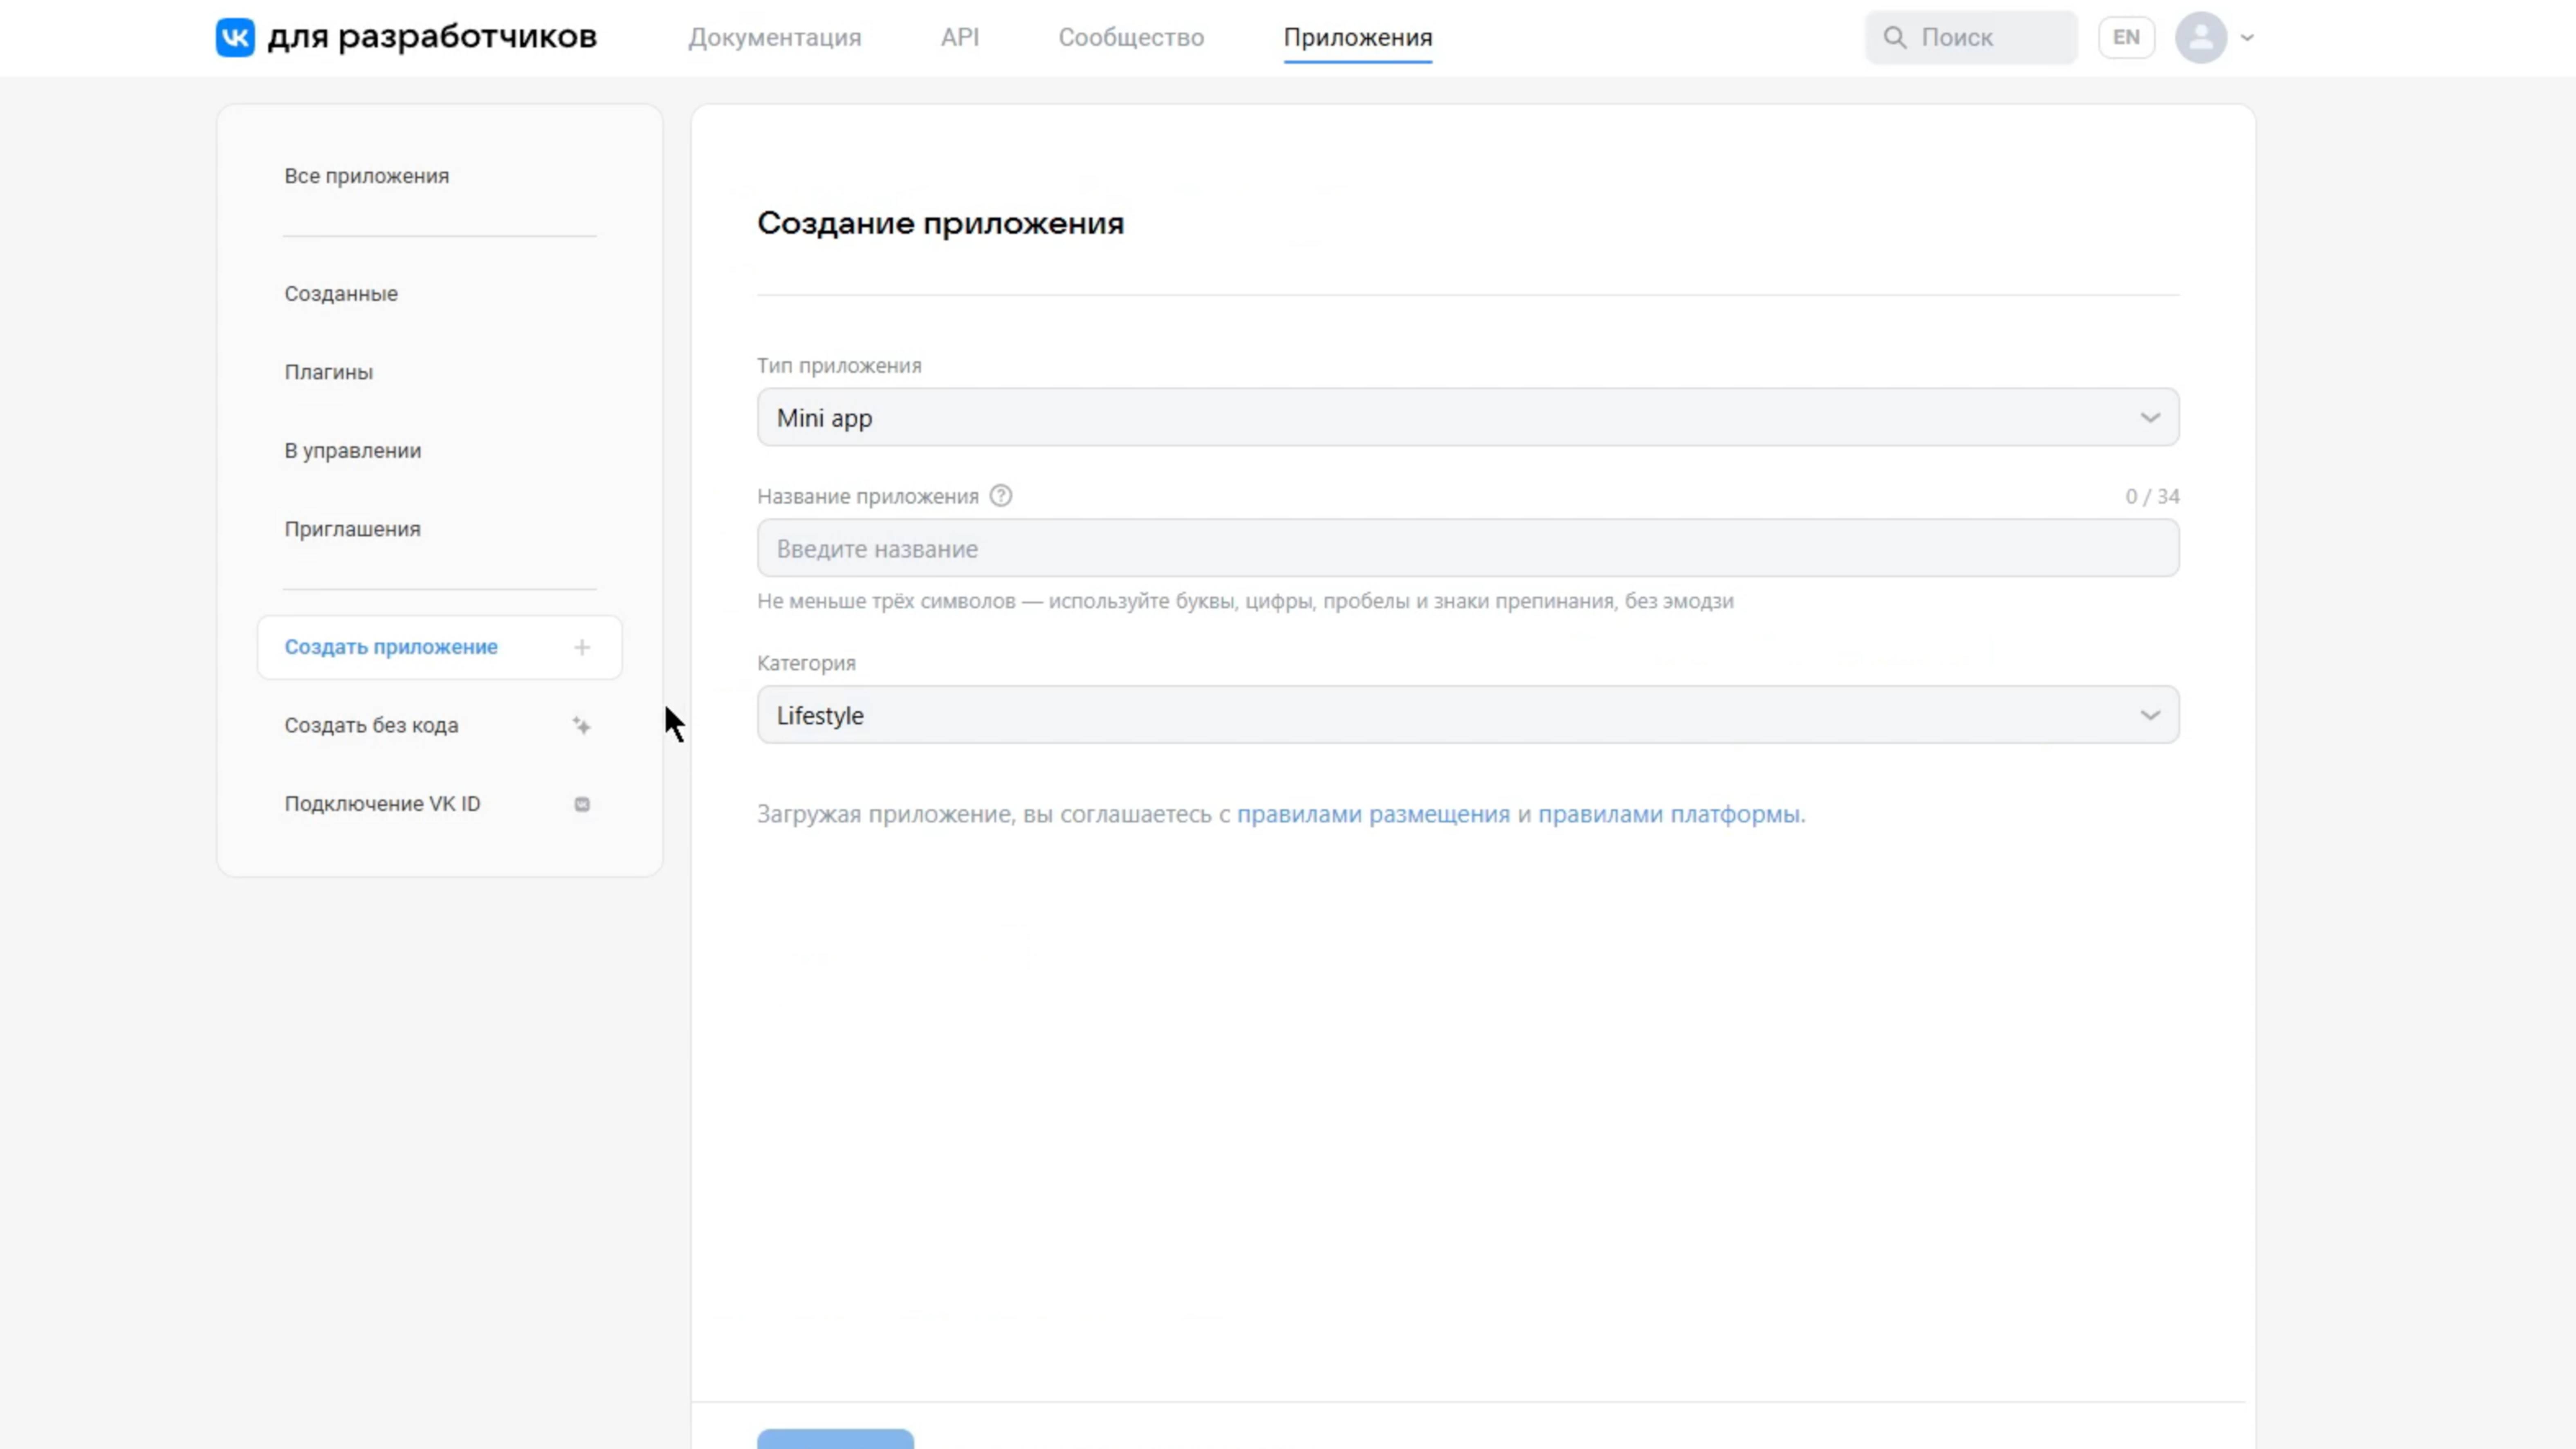
Task: Click the plus icon in Создать приложение
Action: point(582,647)
